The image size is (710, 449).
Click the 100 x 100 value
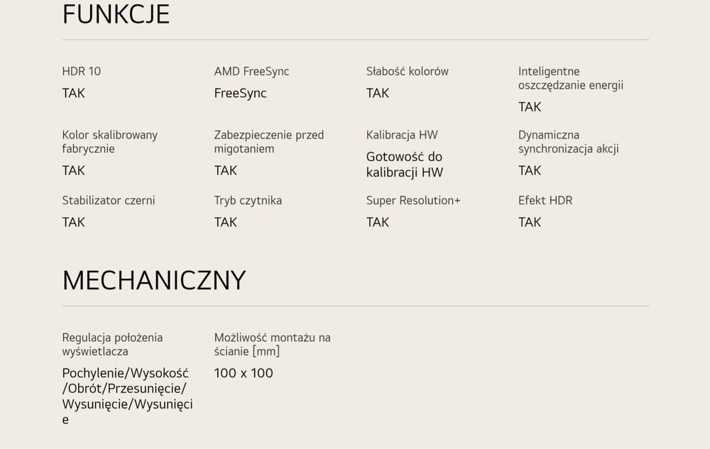point(244,373)
